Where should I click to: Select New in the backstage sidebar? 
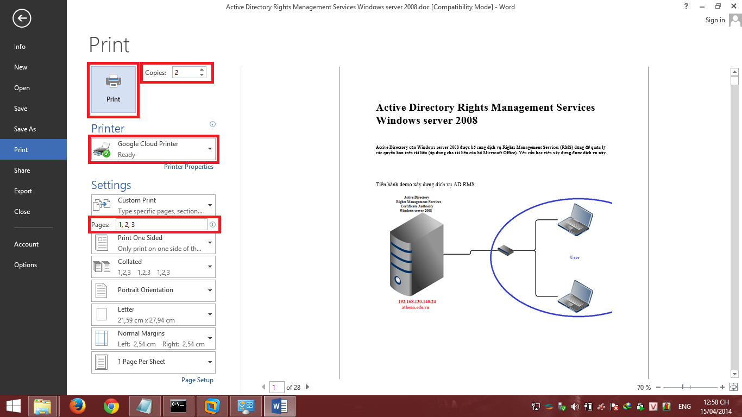(x=33, y=67)
